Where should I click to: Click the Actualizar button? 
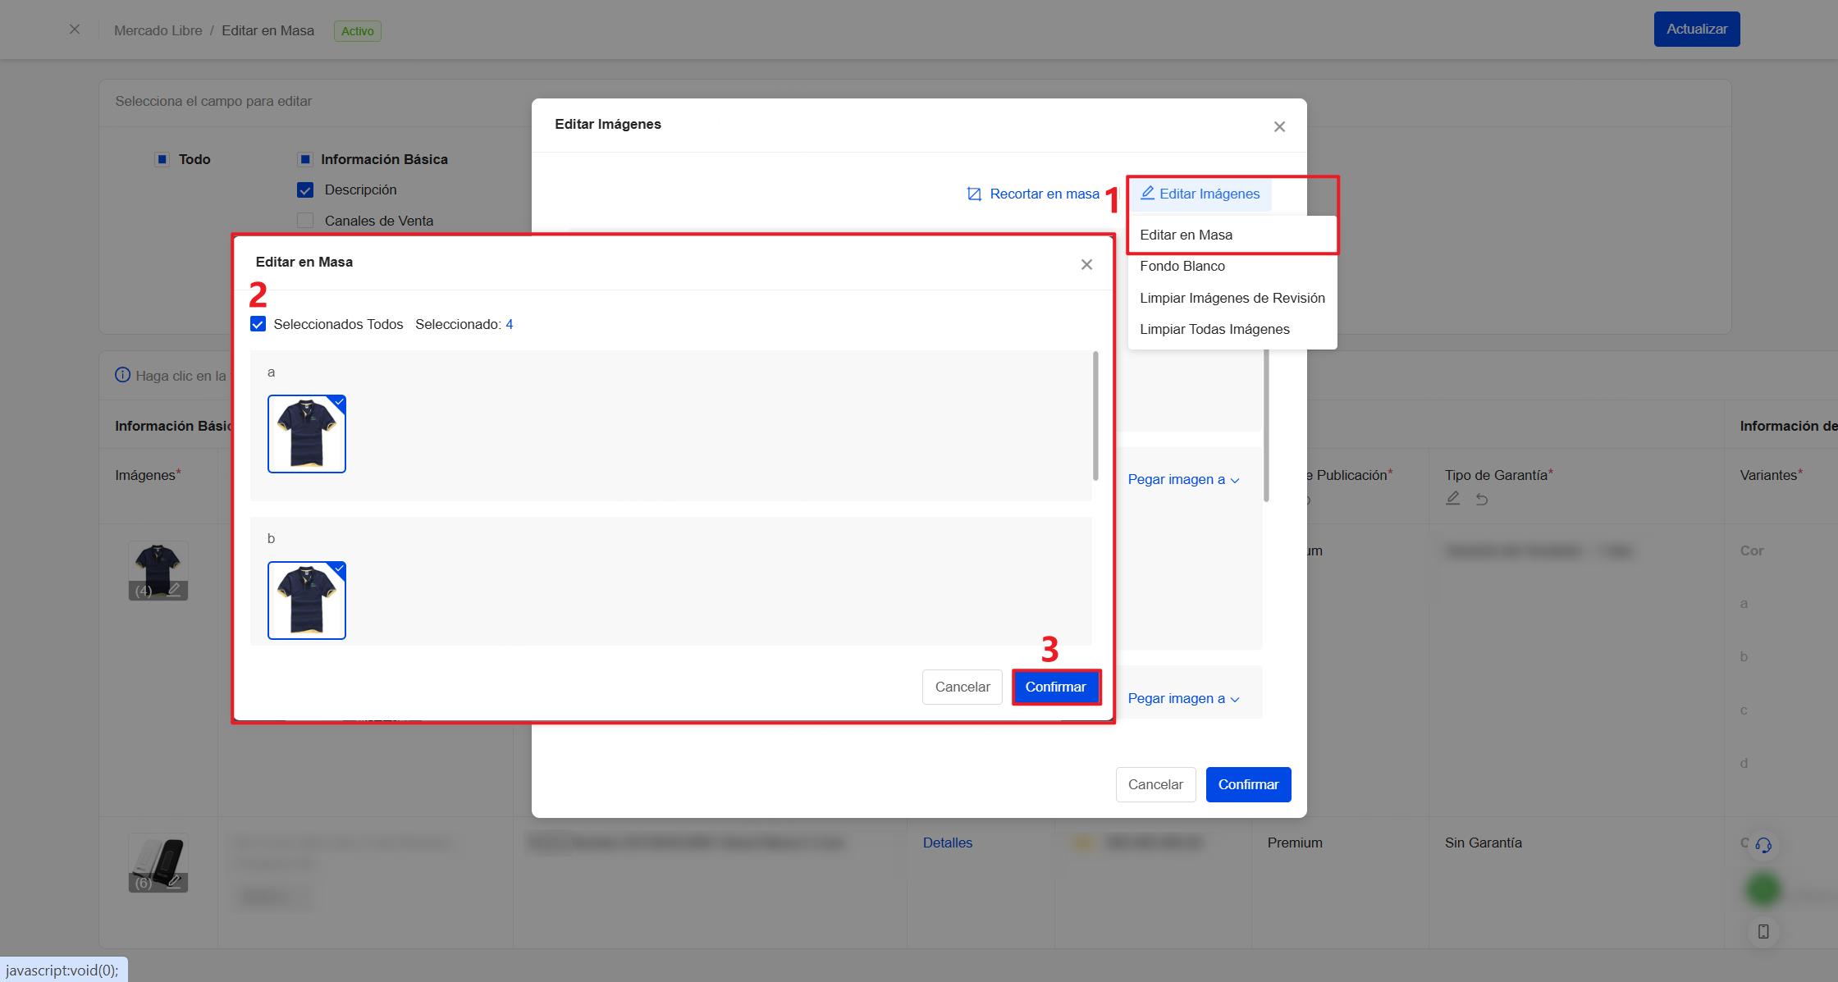pyautogui.click(x=1696, y=29)
